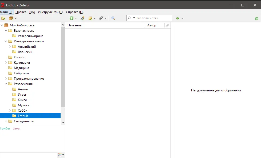Click the collection tree scroll-down arrow
The height and width of the screenshot is (158, 261).
coord(63,123)
